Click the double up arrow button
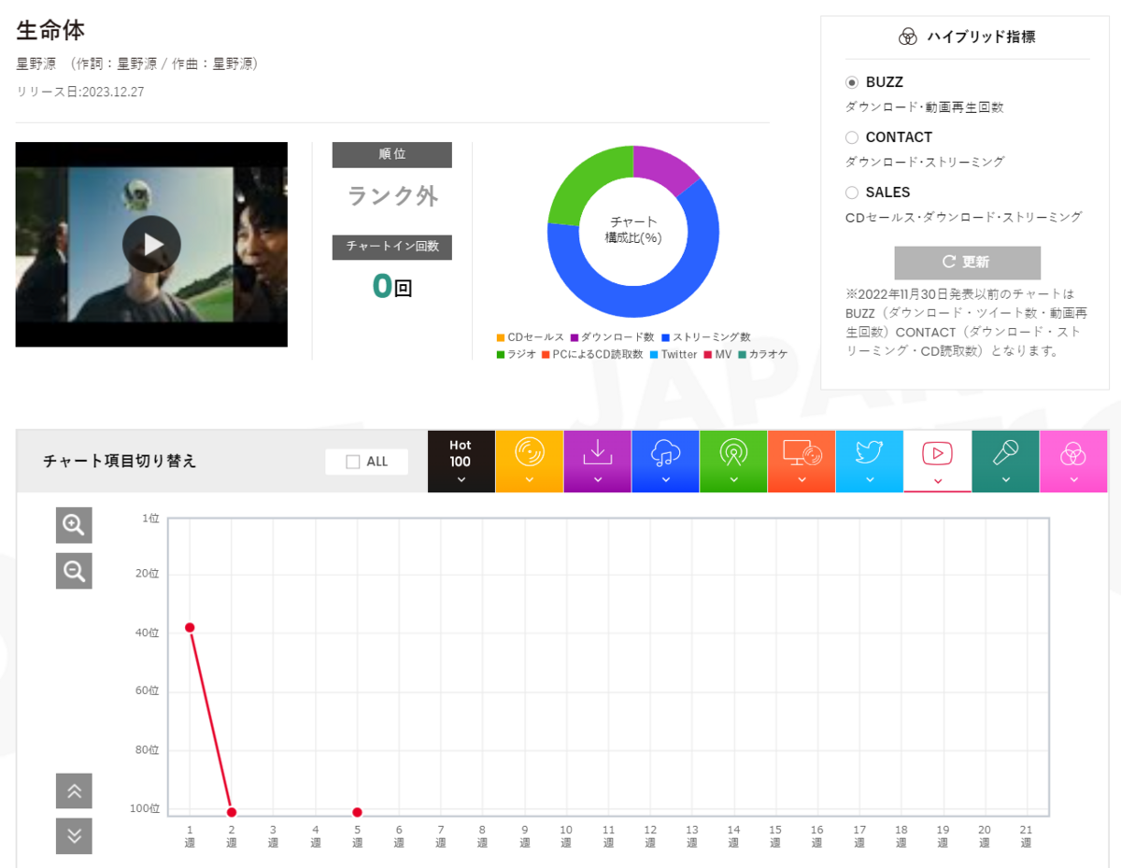 pos(74,791)
